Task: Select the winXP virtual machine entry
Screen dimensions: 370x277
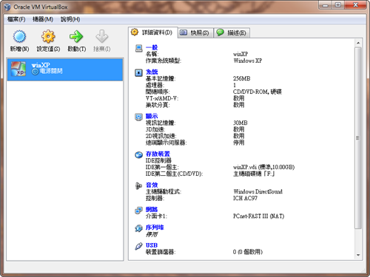Action: pos(65,69)
